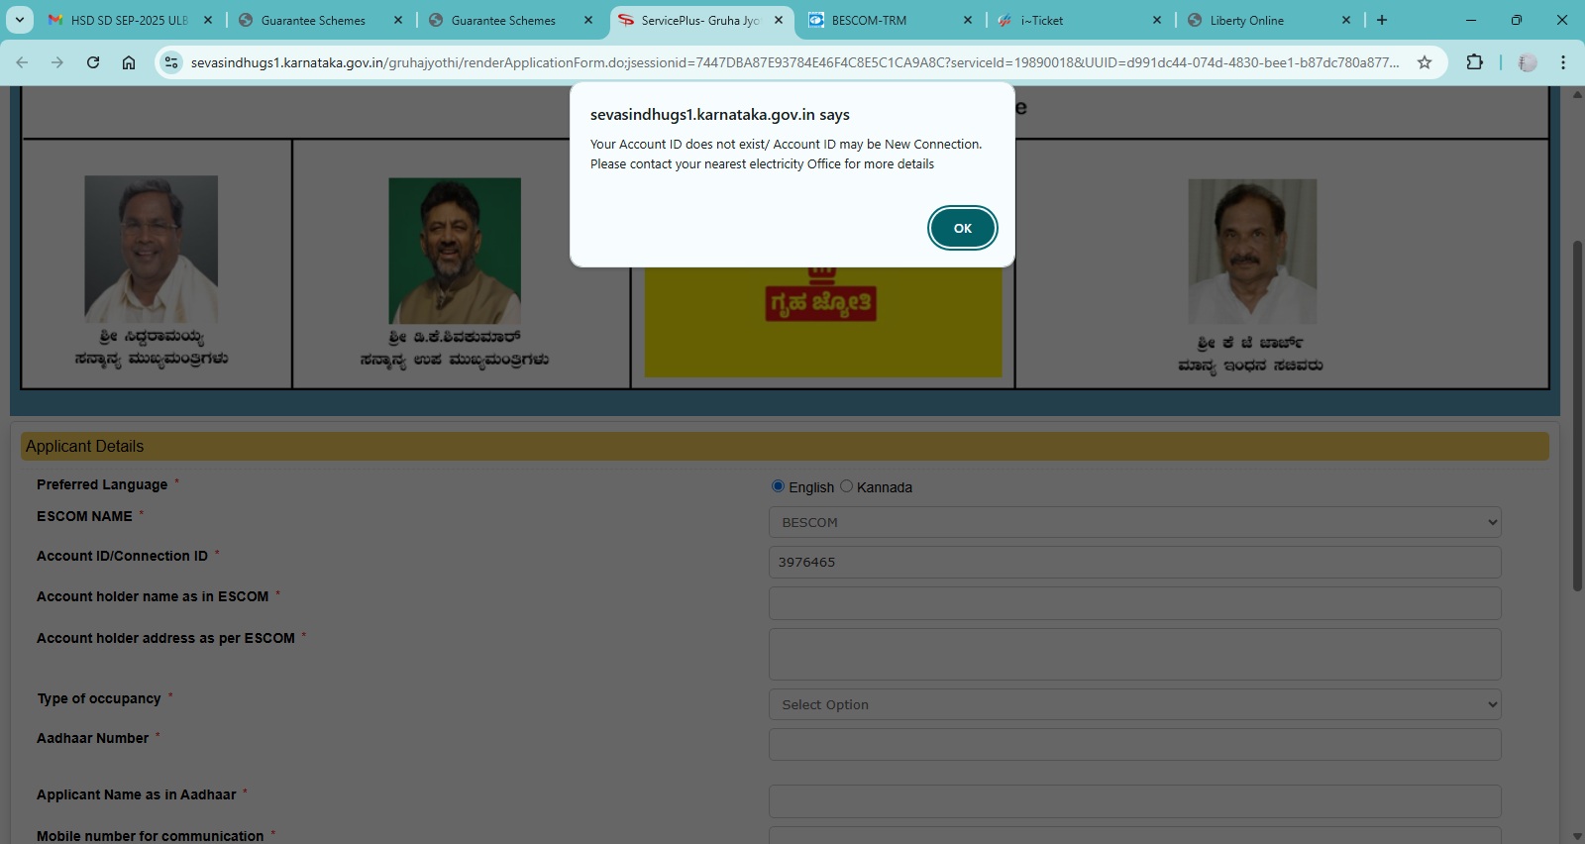Close the i-Ticket tab
Image resolution: width=1585 pixels, height=844 pixels.
tap(1157, 20)
